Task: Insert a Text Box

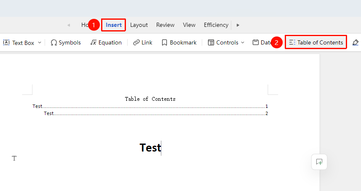Action: [19, 43]
